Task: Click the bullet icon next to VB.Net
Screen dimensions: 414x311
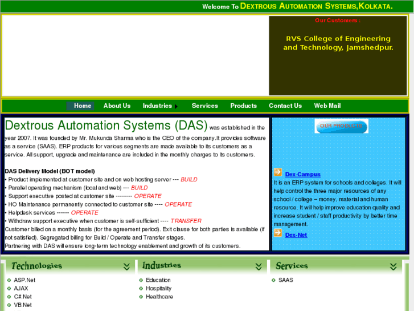Action: pos(9,305)
